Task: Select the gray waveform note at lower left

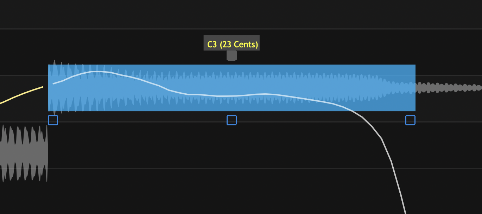Action: coord(23,153)
